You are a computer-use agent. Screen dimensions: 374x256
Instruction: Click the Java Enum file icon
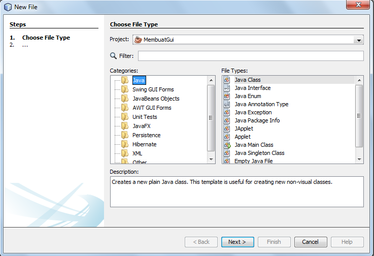227,96
